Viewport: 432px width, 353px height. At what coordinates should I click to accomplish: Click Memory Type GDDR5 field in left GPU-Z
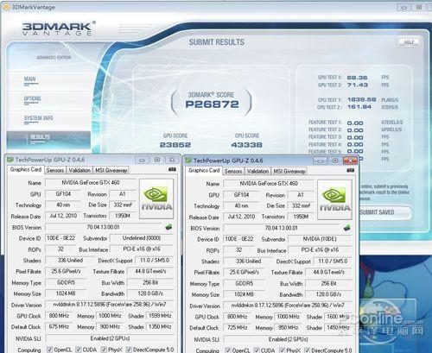pyautogui.click(x=66, y=282)
